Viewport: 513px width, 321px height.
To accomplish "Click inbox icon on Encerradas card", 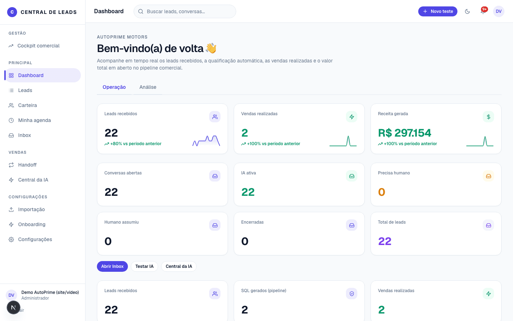I will pyautogui.click(x=352, y=225).
